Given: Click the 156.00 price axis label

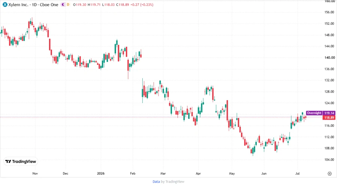Looking at the screenshot, I should coord(330,12).
